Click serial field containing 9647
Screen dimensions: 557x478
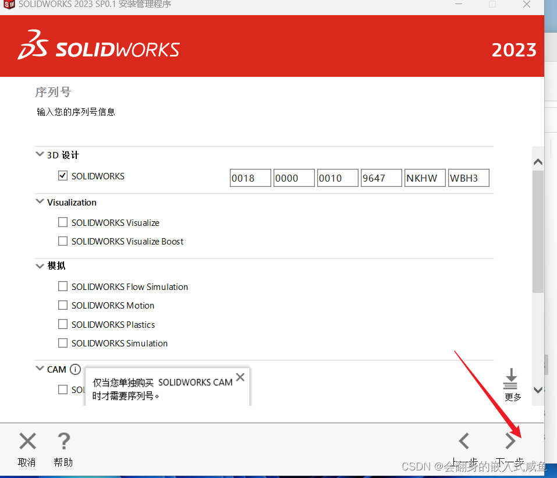(x=381, y=178)
